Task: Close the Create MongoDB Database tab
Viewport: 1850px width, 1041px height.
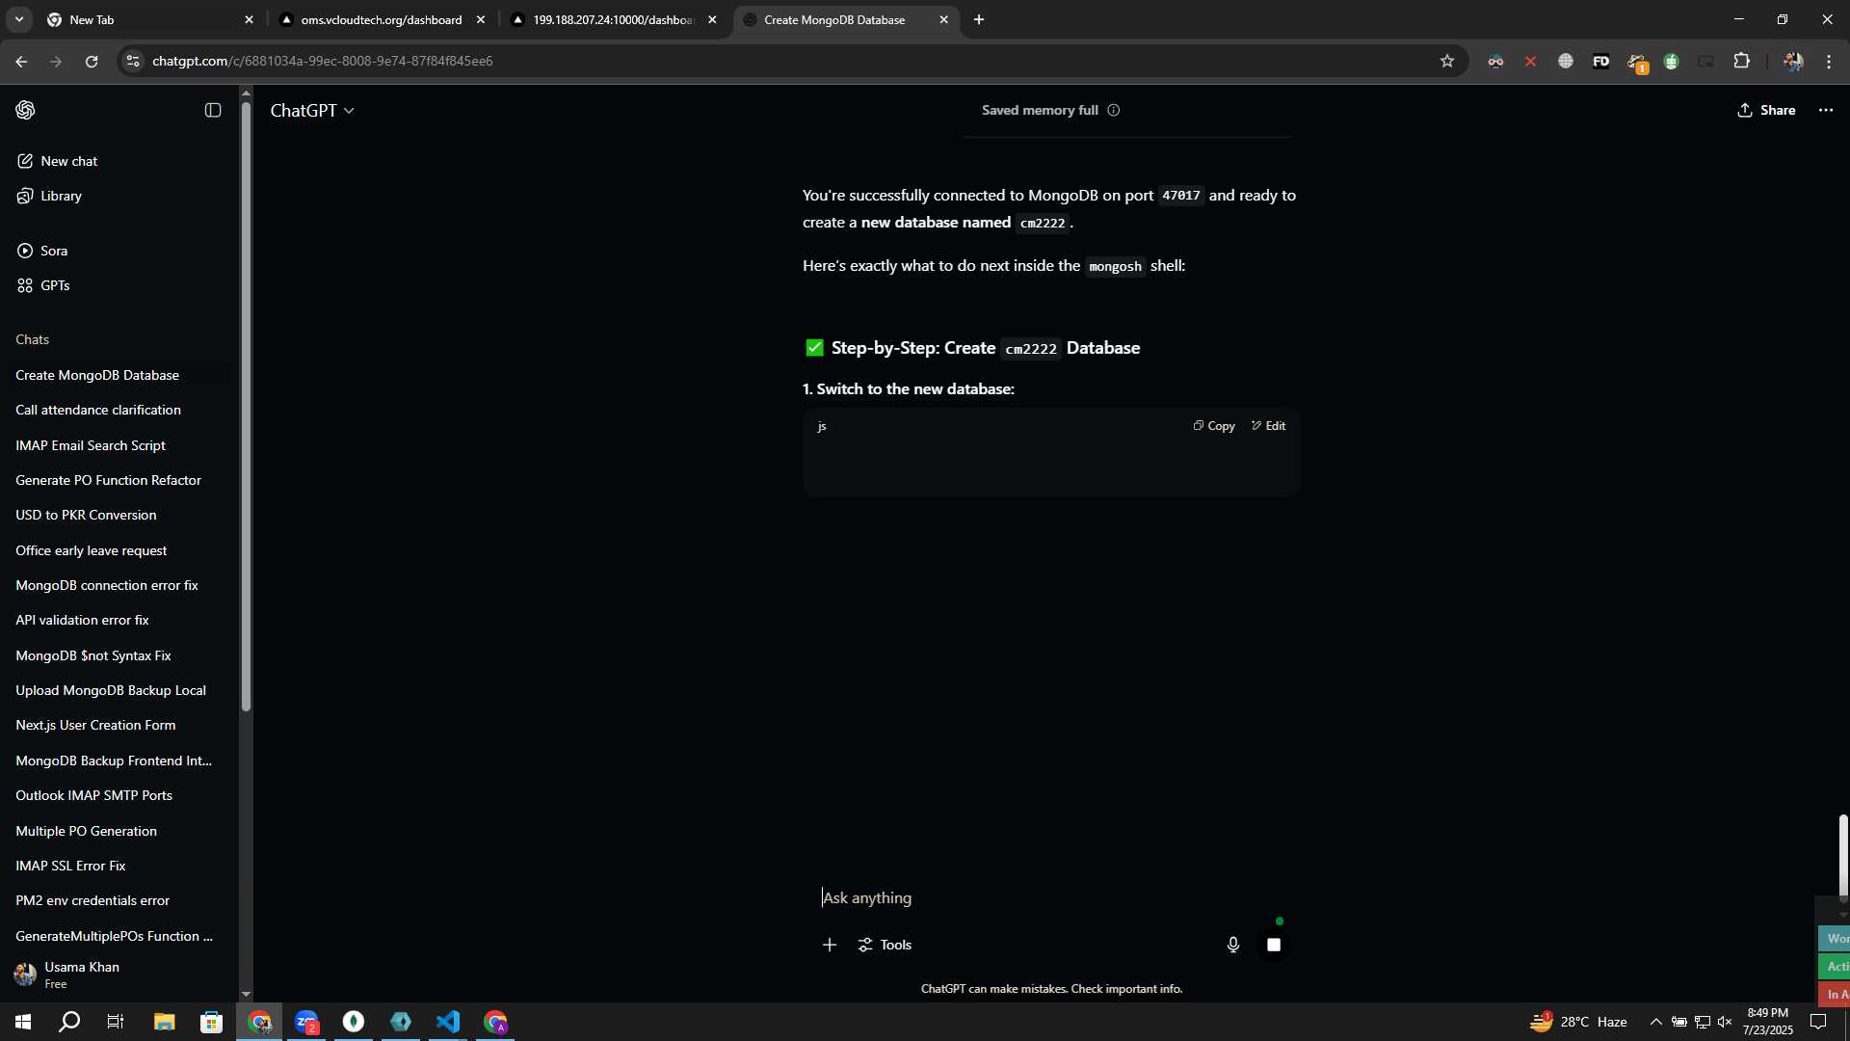Action: click(x=943, y=19)
